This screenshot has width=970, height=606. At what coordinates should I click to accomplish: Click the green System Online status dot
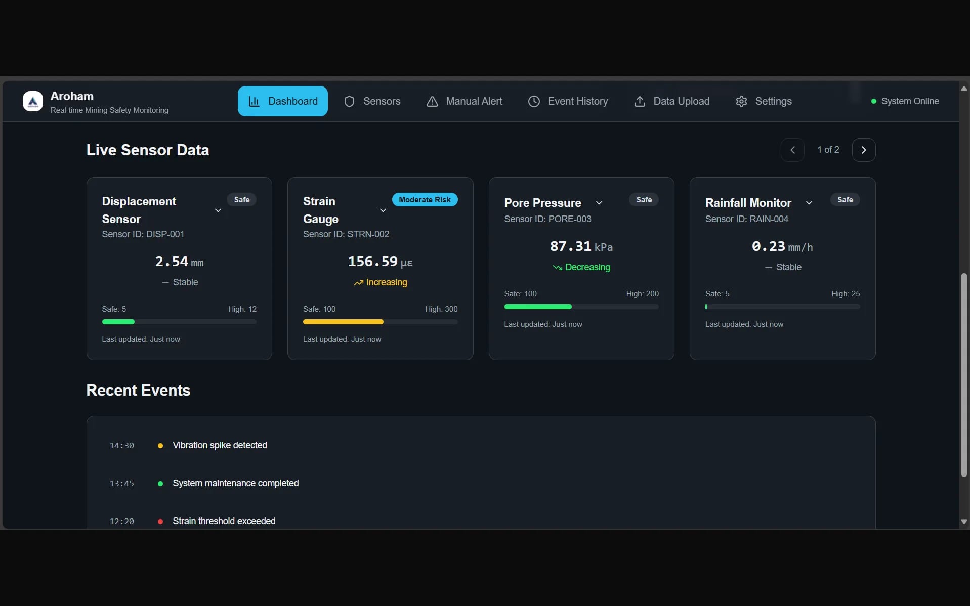click(x=873, y=101)
